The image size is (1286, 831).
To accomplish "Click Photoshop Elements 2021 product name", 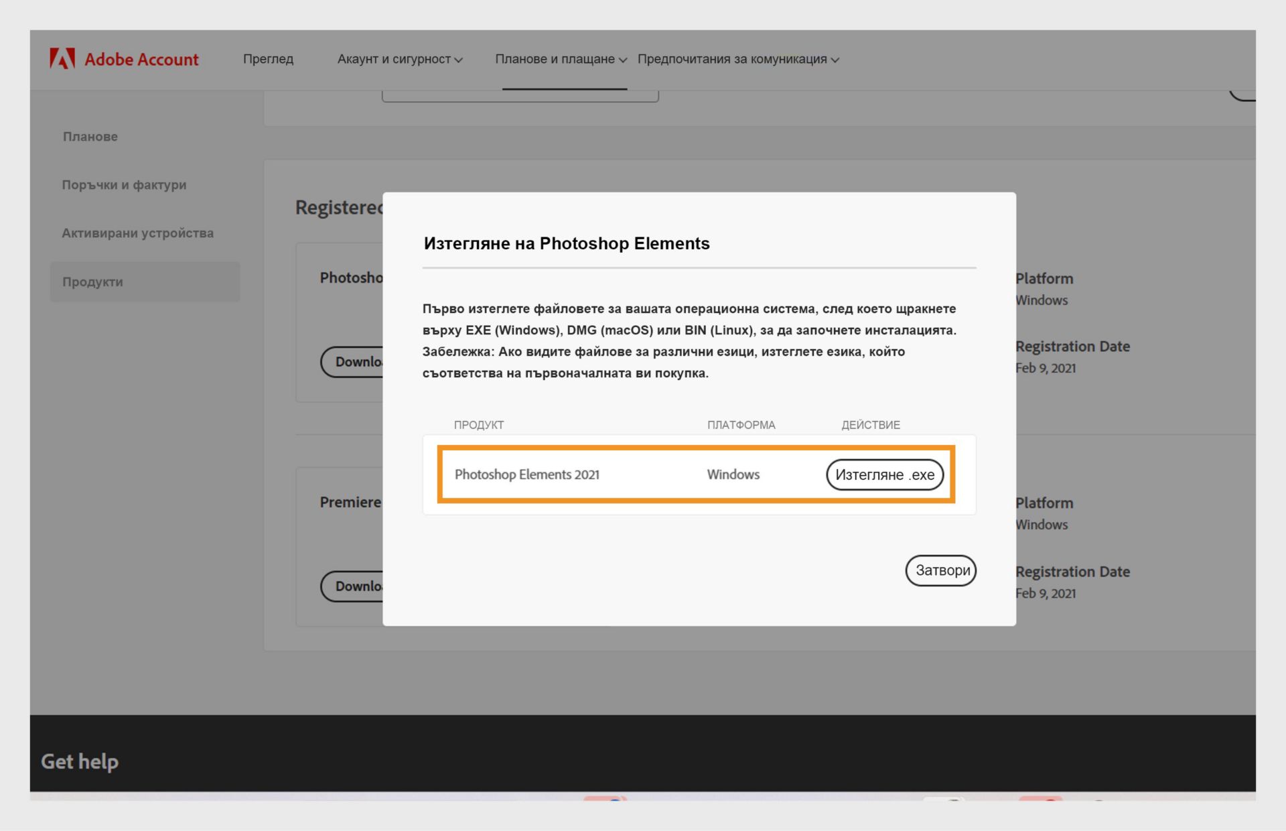I will tap(527, 474).
